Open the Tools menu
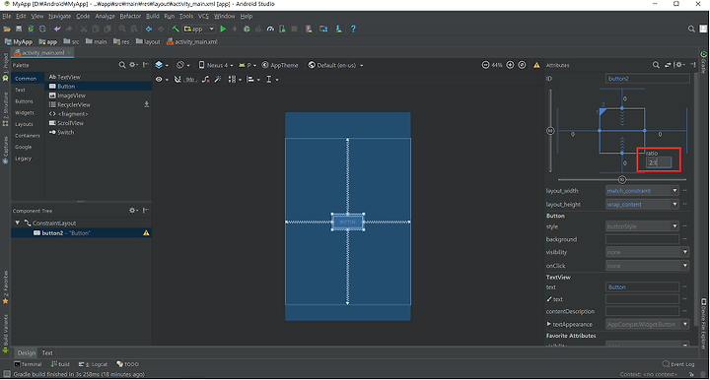 [x=186, y=17]
